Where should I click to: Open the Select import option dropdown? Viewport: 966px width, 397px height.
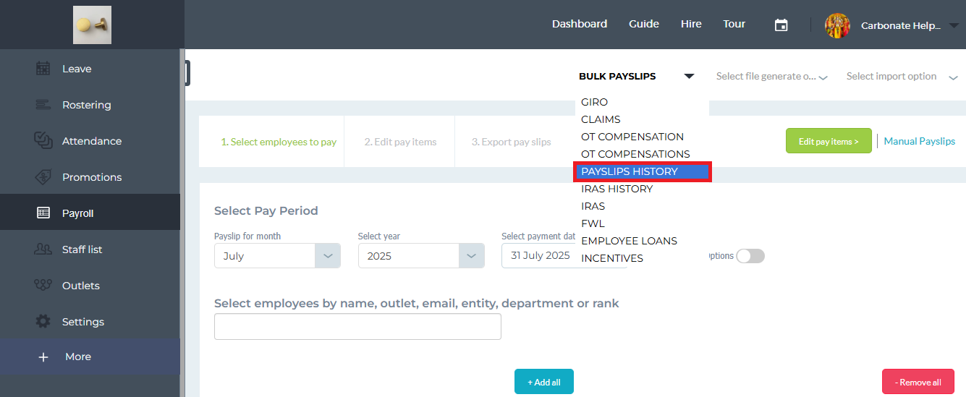901,77
